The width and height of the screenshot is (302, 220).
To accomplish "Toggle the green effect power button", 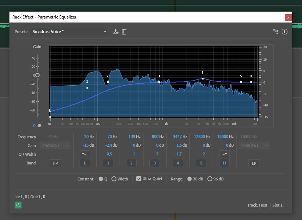I will click(18, 205).
